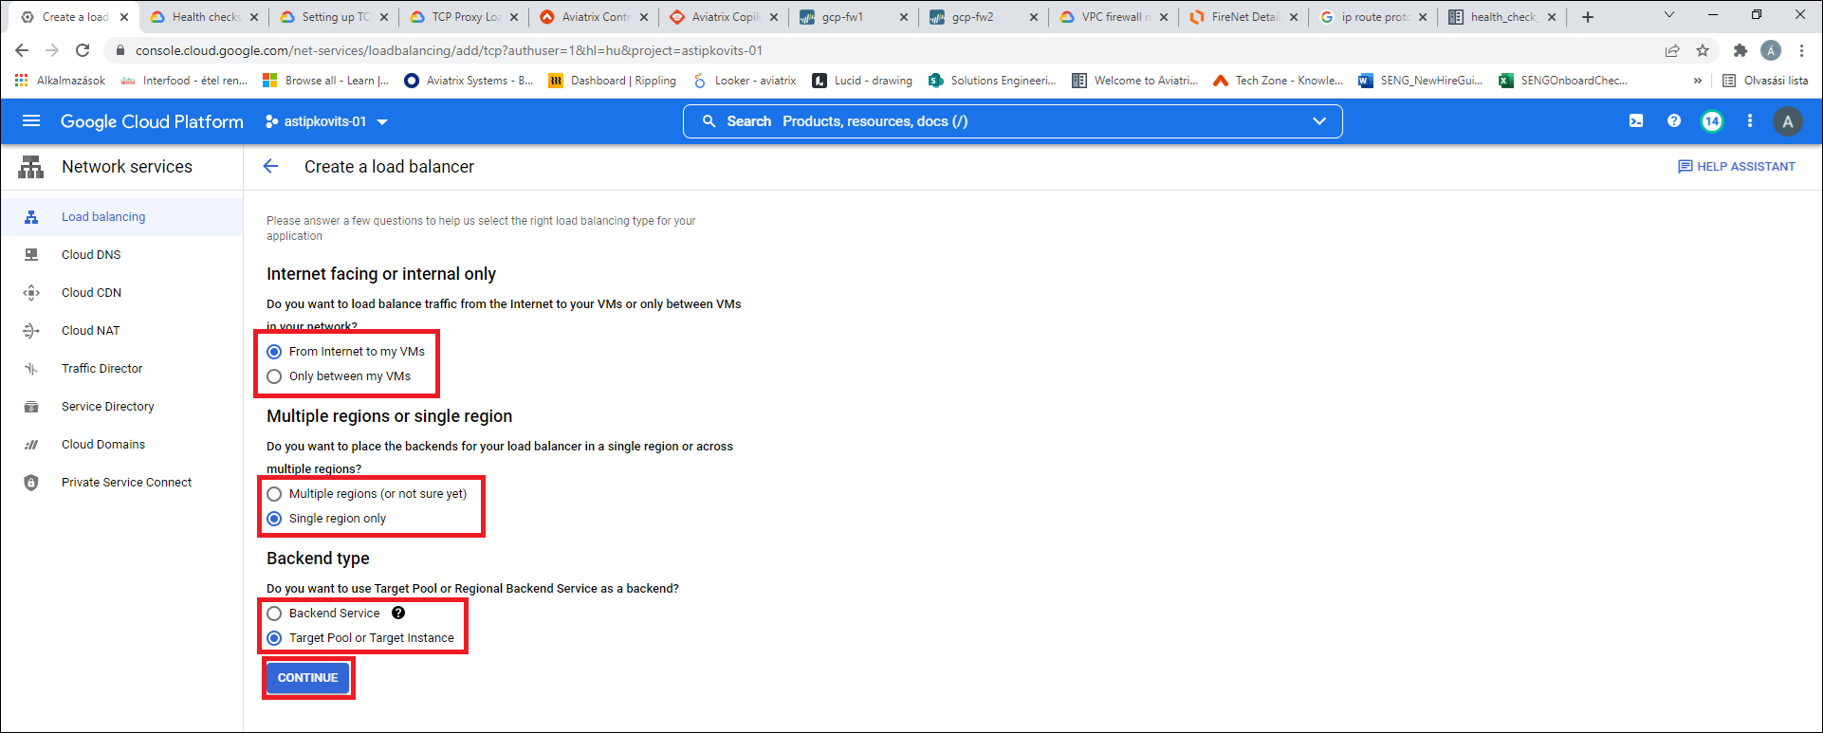Open the three-dot settings menu in Cloud header
Viewport: 1823px width, 733px height.
point(1750,121)
